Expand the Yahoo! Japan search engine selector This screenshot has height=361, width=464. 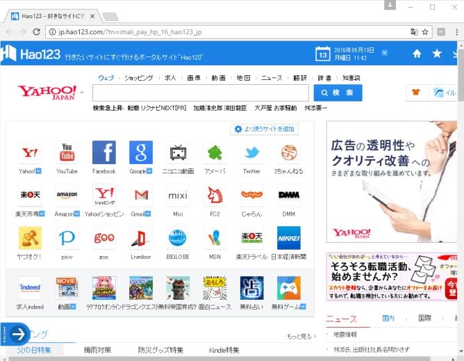(82, 93)
